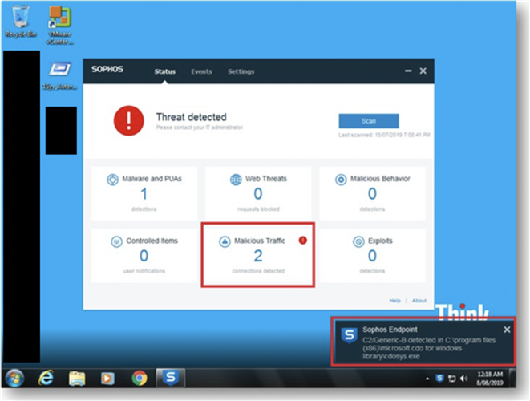Show hidden system tray icons
Screen dimensions: 530x401
click(427, 378)
